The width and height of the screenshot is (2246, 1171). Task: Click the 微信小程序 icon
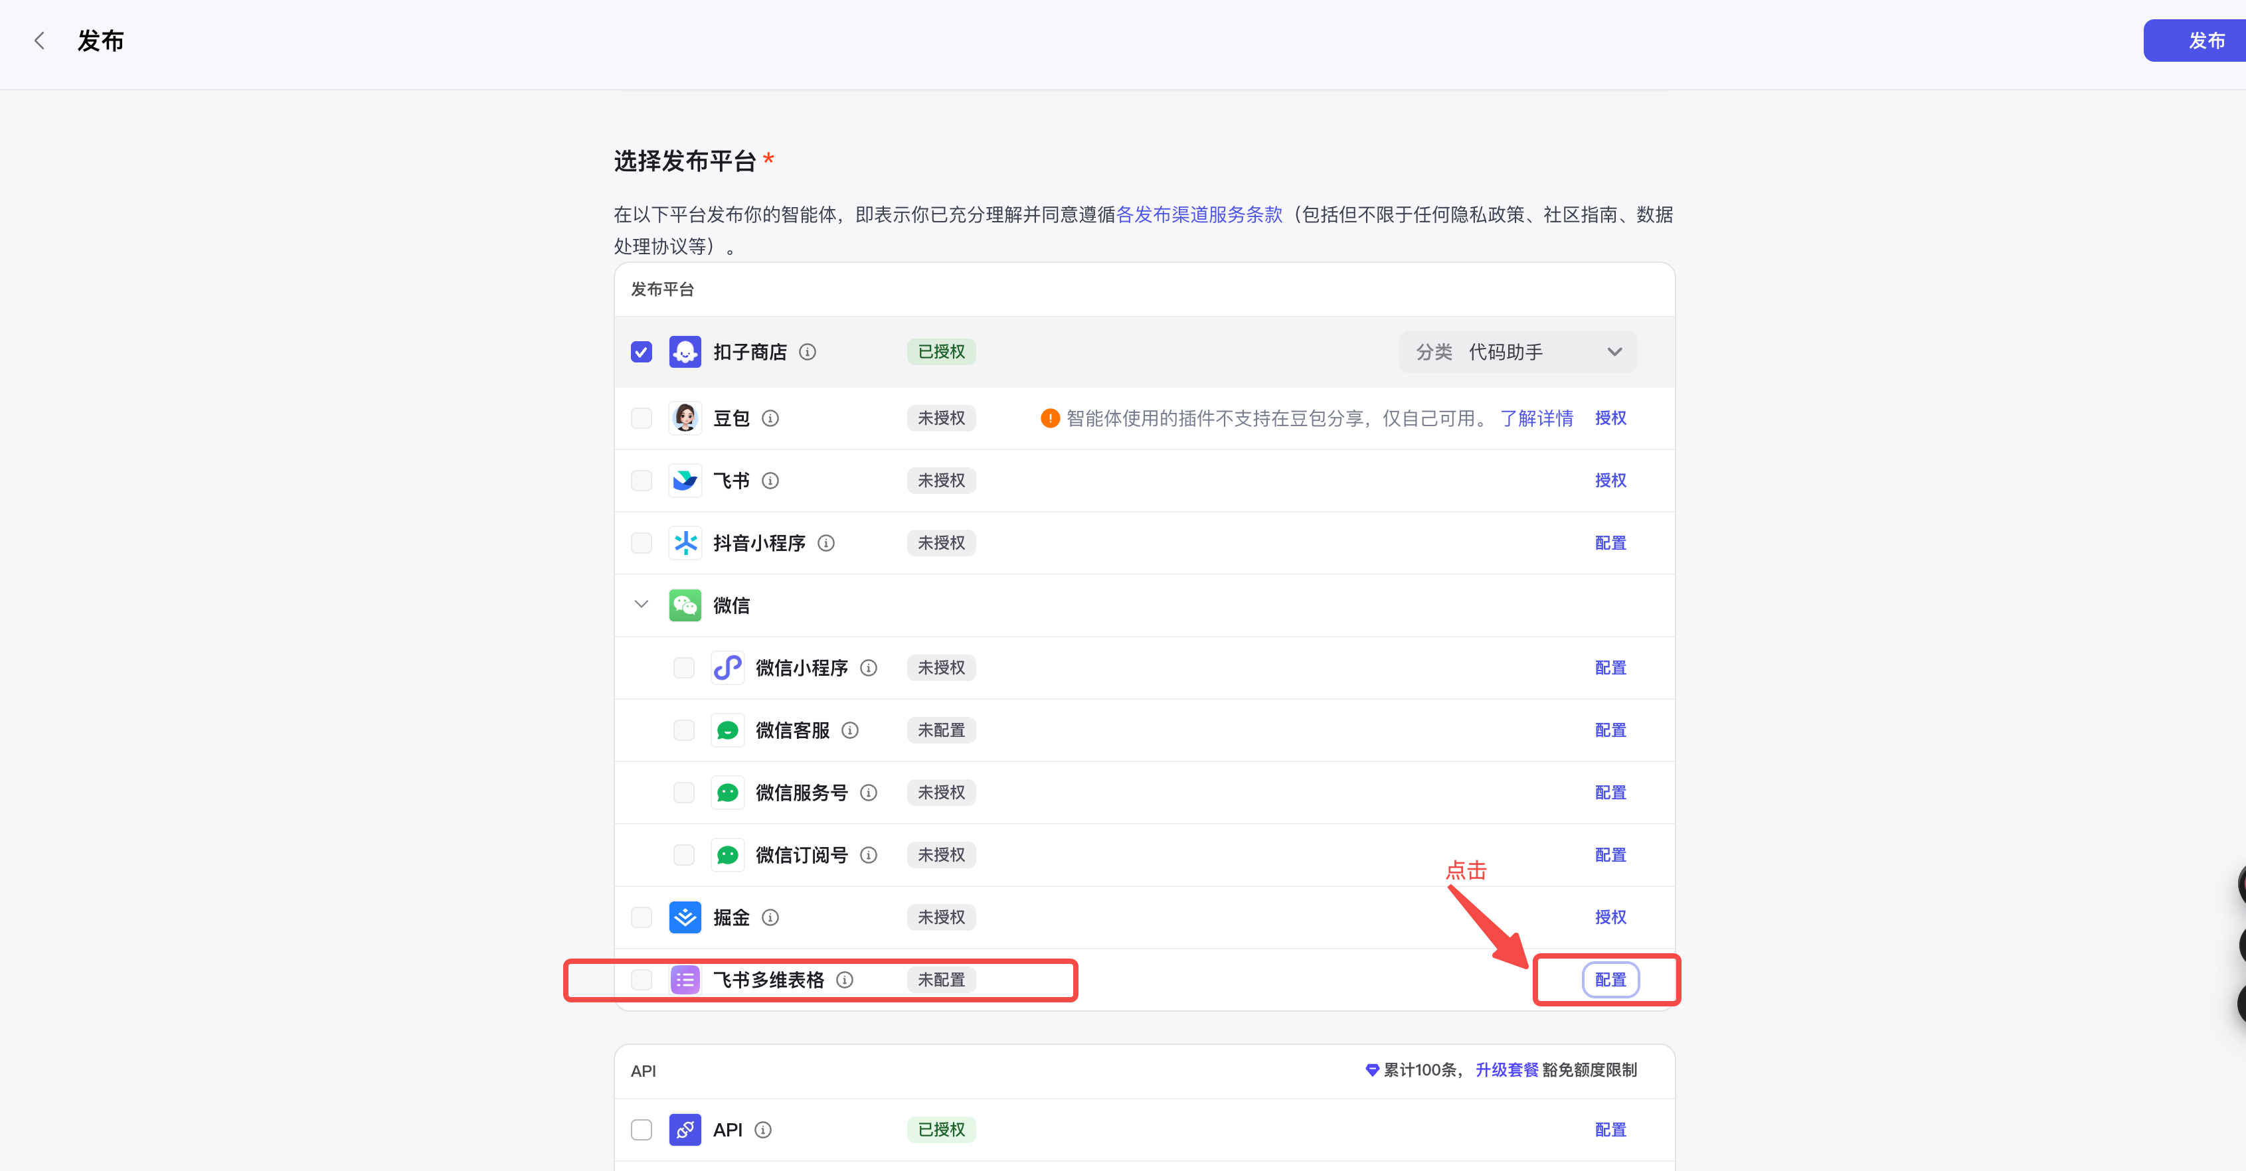(x=727, y=667)
